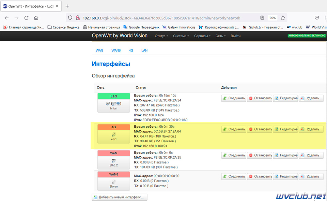Open the browser home page icon
The height and width of the screenshot is (201, 327).
click(36, 18)
